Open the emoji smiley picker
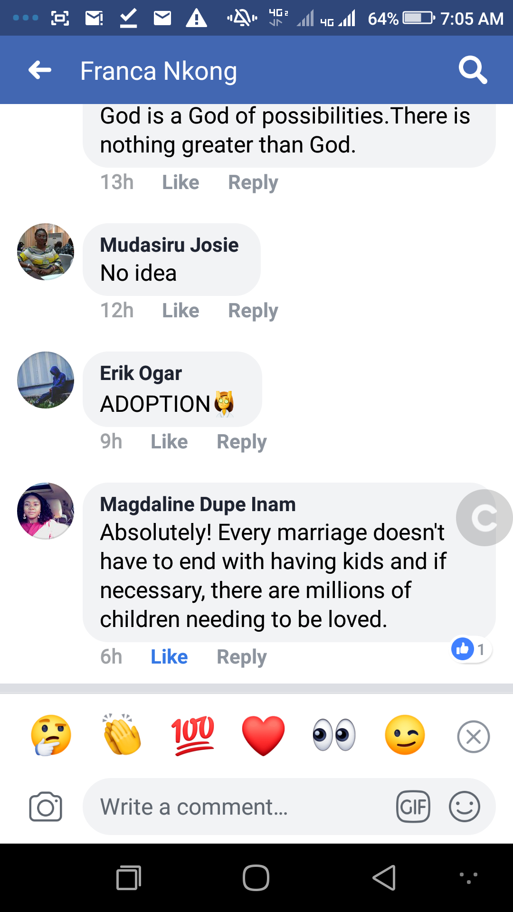Viewport: 513px width, 912px height. (464, 807)
